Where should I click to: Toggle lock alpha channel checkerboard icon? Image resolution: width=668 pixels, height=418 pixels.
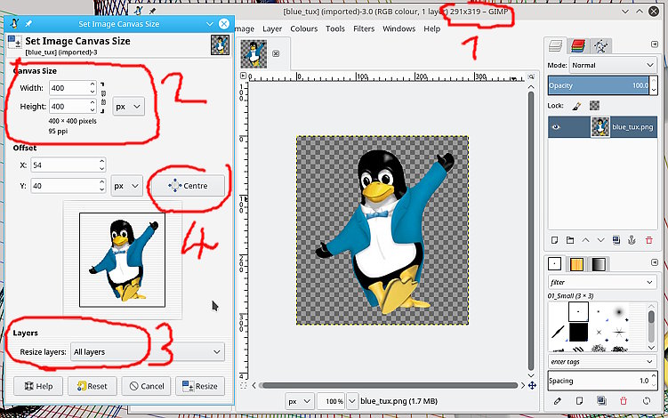coord(594,106)
